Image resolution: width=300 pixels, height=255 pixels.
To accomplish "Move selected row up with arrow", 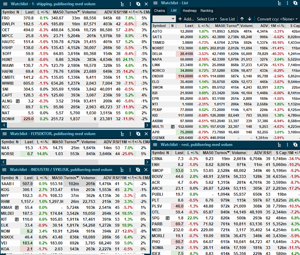I will coord(242,19).
